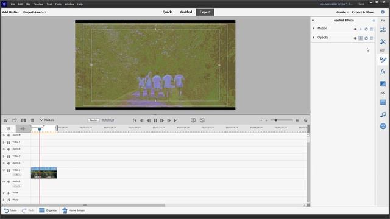
Task: Open the Add Media dropdown
Action: (11, 12)
